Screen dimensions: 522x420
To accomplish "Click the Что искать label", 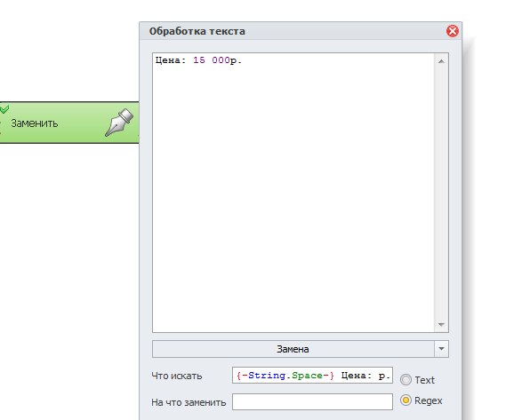I will (177, 376).
